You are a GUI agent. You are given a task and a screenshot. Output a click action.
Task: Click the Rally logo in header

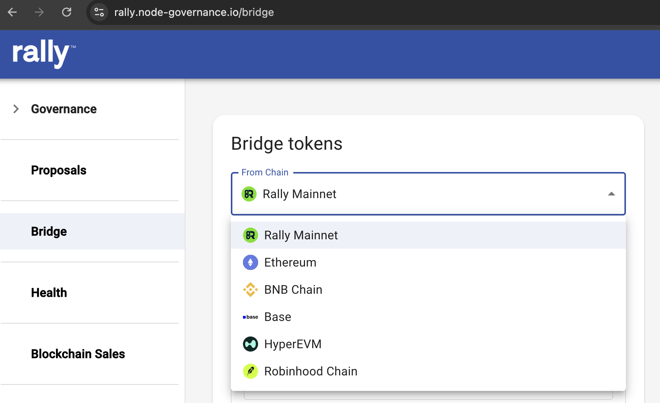44,53
